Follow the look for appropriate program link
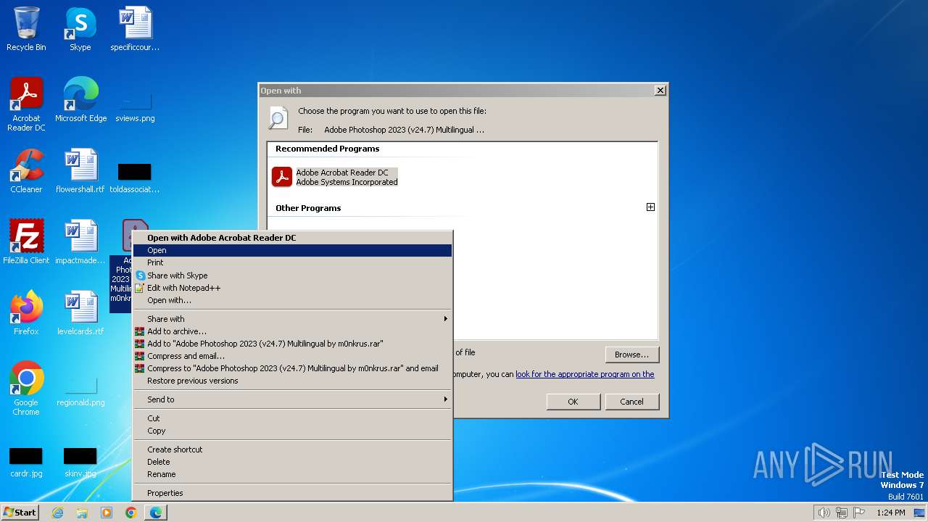Screen dimensions: 928x522 (584, 374)
